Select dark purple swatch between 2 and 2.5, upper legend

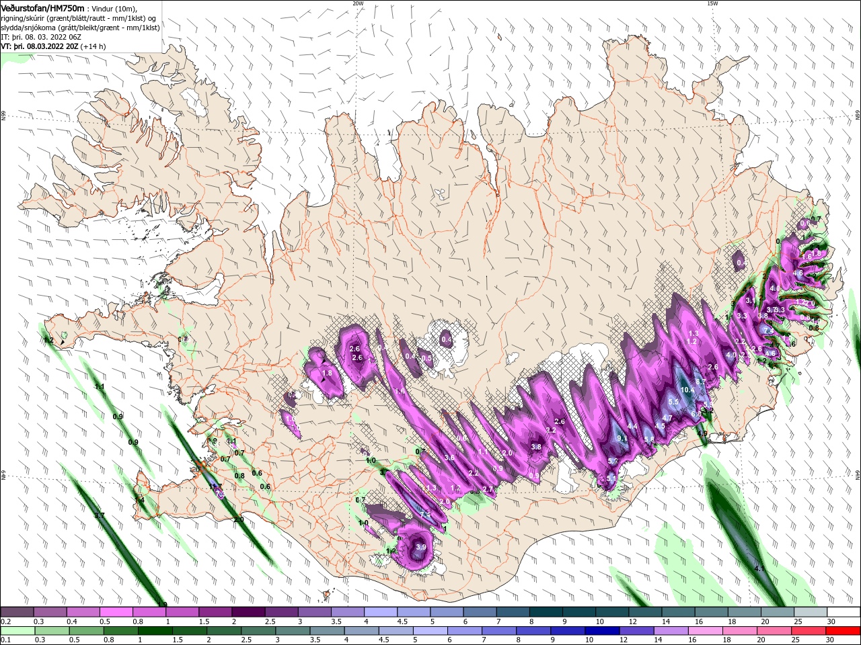click(x=248, y=612)
